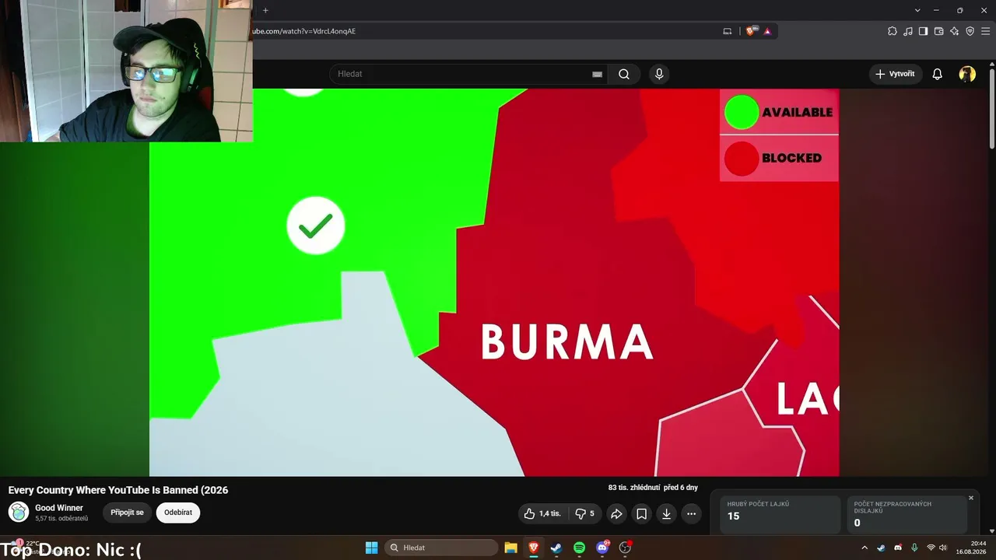Open a new browser tab
The image size is (996, 560).
pos(265,10)
